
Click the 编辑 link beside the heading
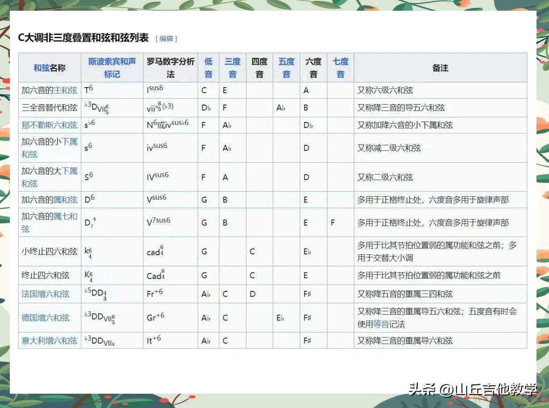(166, 39)
